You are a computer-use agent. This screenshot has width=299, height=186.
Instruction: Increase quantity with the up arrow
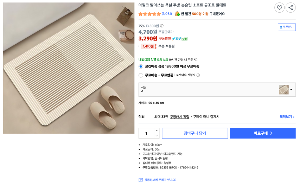tap(157, 131)
